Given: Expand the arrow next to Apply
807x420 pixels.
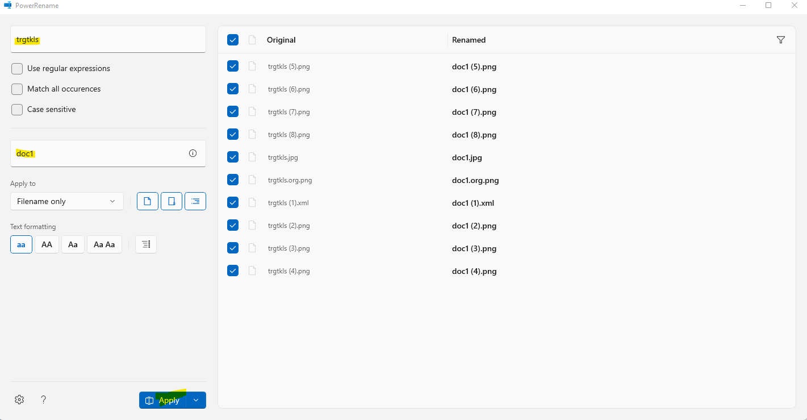Looking at the screenshot, I should tap(196, 400).
